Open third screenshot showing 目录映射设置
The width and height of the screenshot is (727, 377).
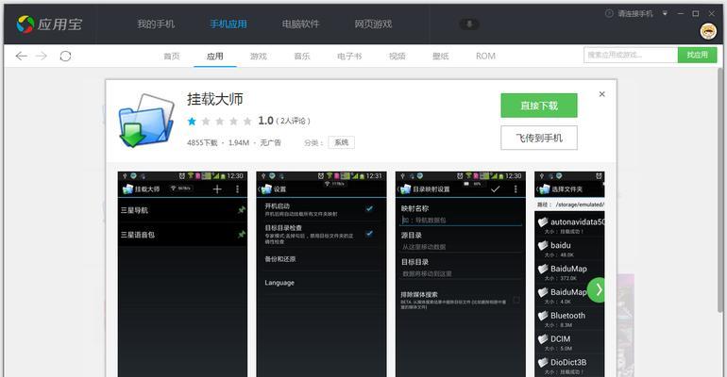(x=461, y=274)
